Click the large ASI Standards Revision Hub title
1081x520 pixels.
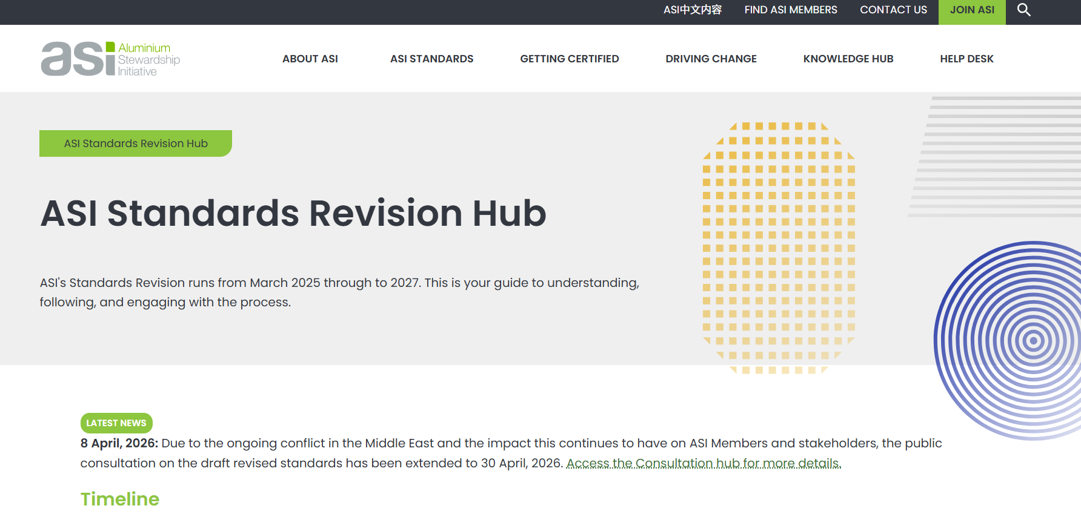[293, 213]
